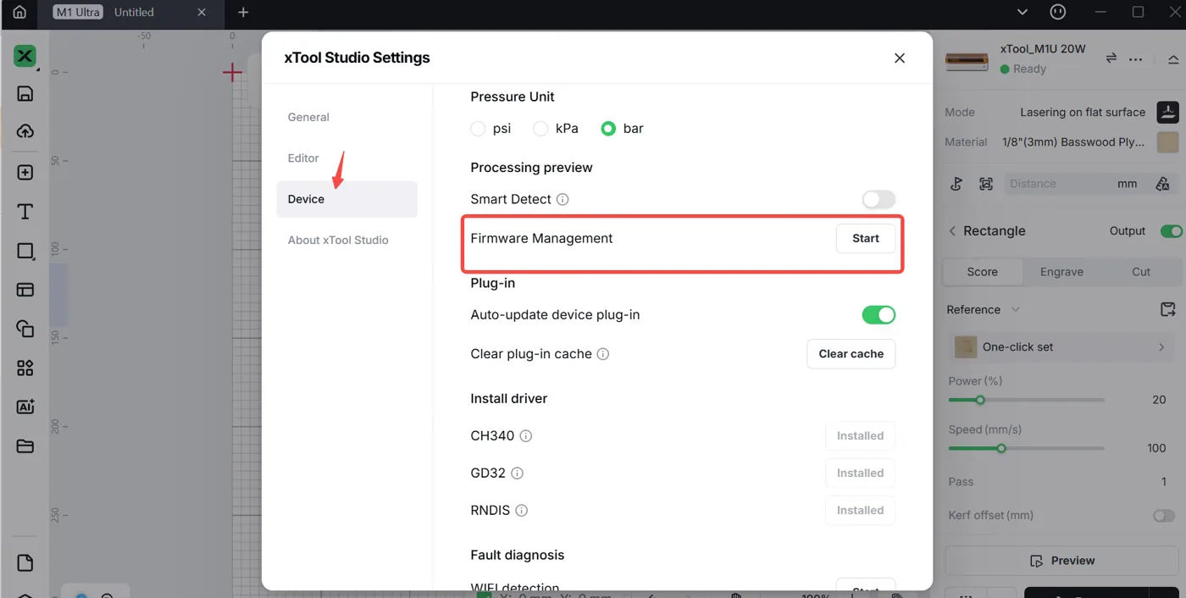Select the Text tool in left toolbar

[x=25, y=212]
